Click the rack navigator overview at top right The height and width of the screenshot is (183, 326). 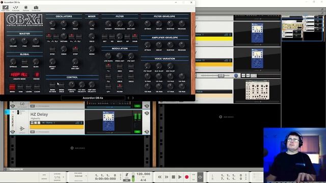click(302, 28)
